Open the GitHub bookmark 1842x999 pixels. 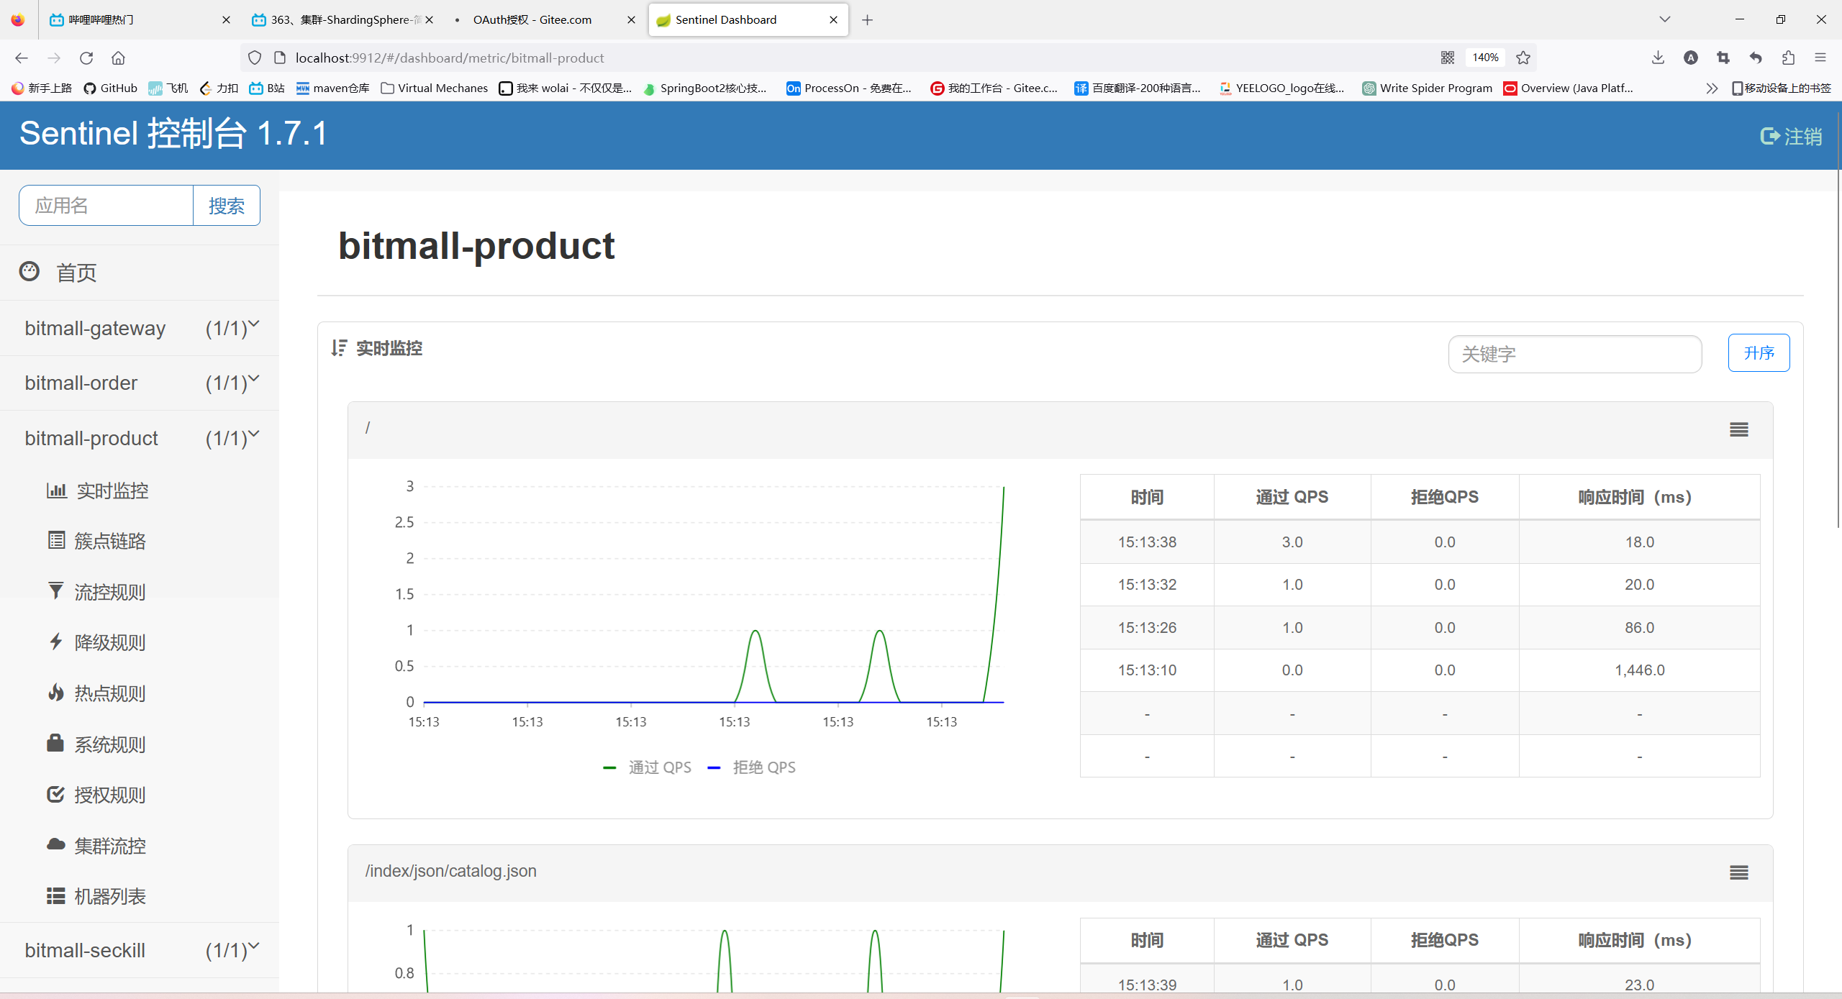pyautogui.click(x=110, y=88)
